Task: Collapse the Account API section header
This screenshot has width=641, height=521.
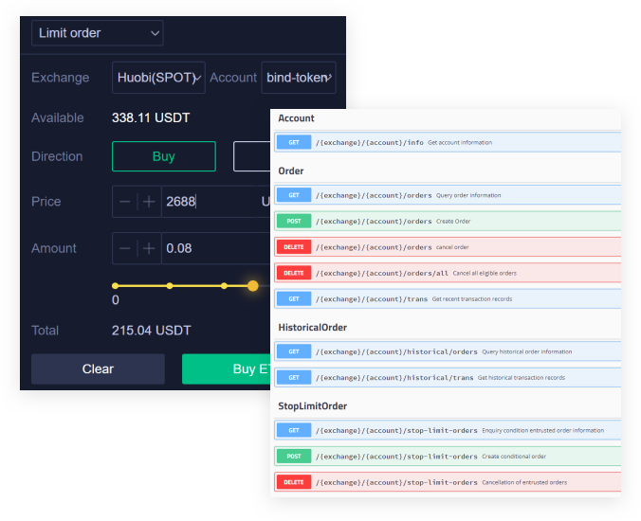Action: pyautogui.click(x=297, y=118)
